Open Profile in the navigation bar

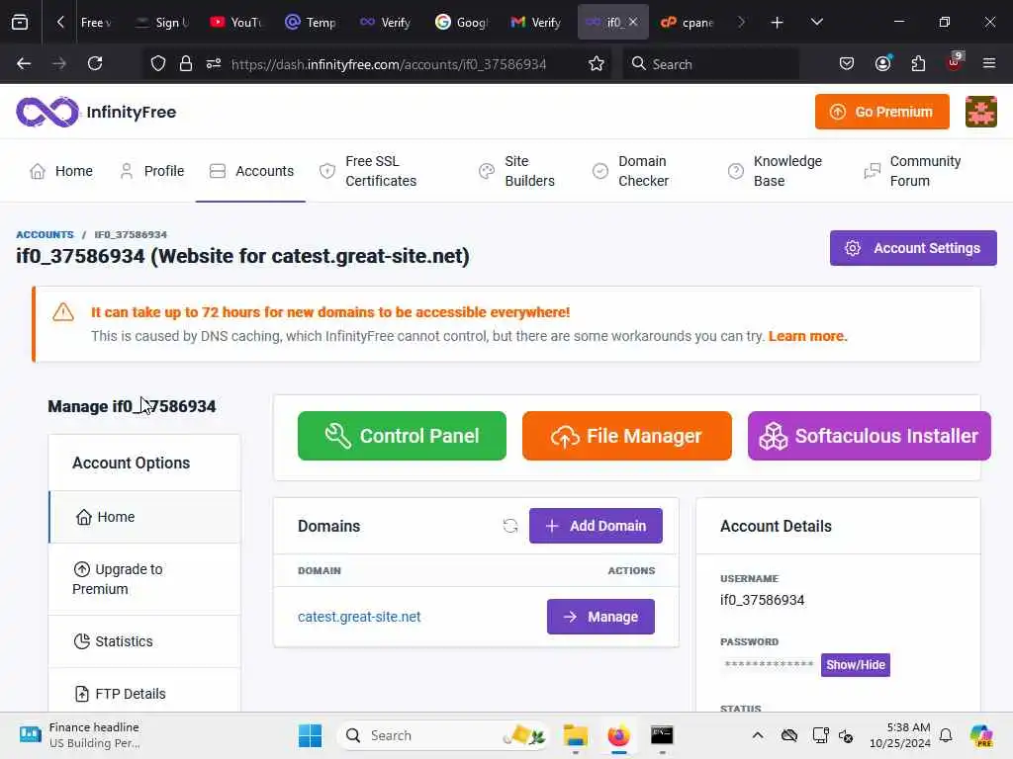[151, 171]
